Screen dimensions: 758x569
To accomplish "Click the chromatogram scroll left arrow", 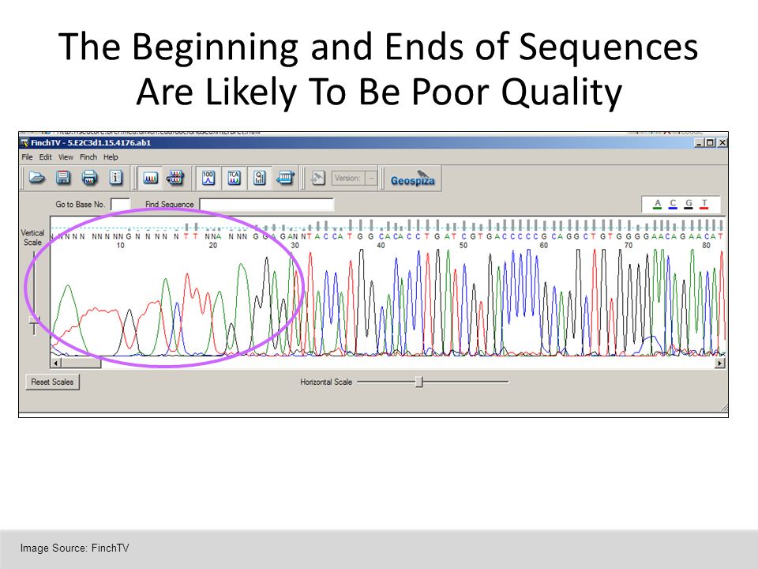I will [x=55, y=363].
